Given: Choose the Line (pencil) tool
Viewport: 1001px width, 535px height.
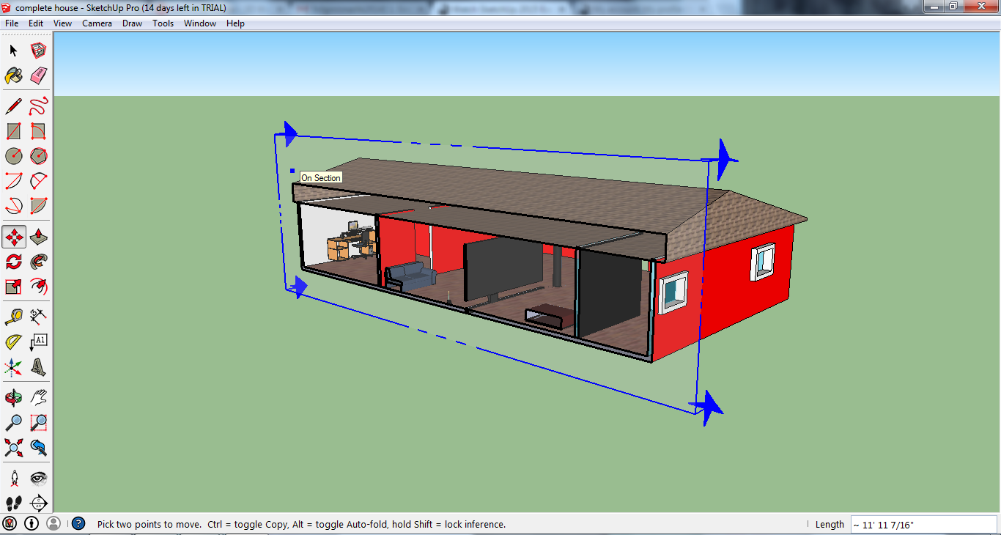Looking at the screenshot, I should (12, 106).
